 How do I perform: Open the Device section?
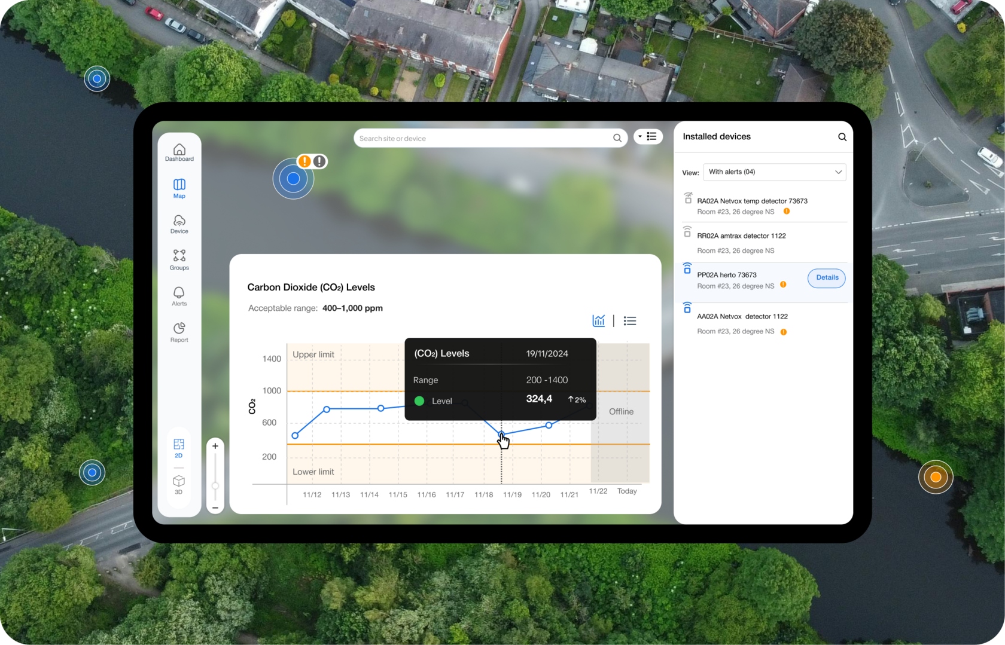(179, 224)
